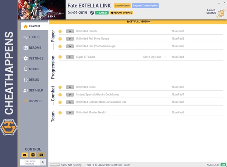The width and height of the screenshot is (227, 167).
Task: Toggle Unlimited Health cheat
Action: click(x=70, y=31)
